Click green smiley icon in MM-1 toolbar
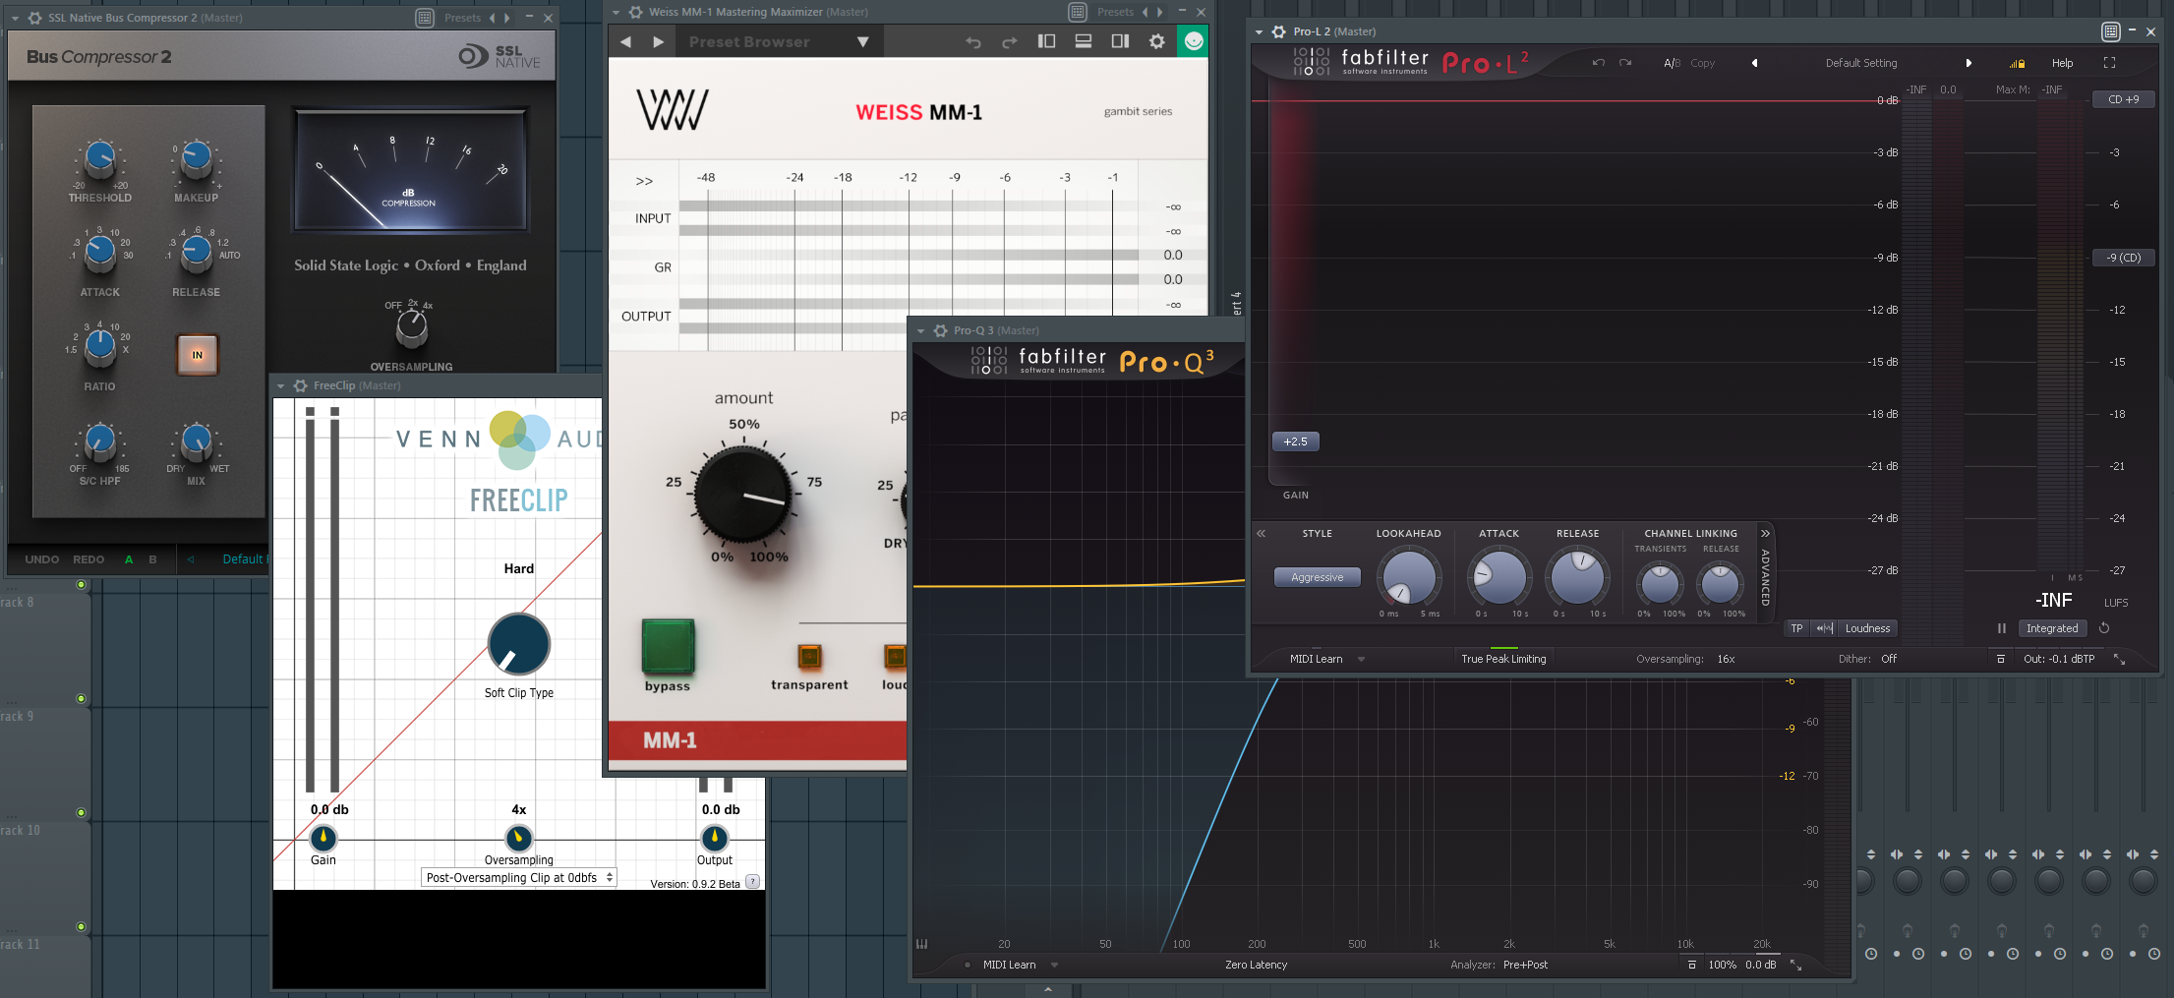2174x998 pixels. (1193, 41)
